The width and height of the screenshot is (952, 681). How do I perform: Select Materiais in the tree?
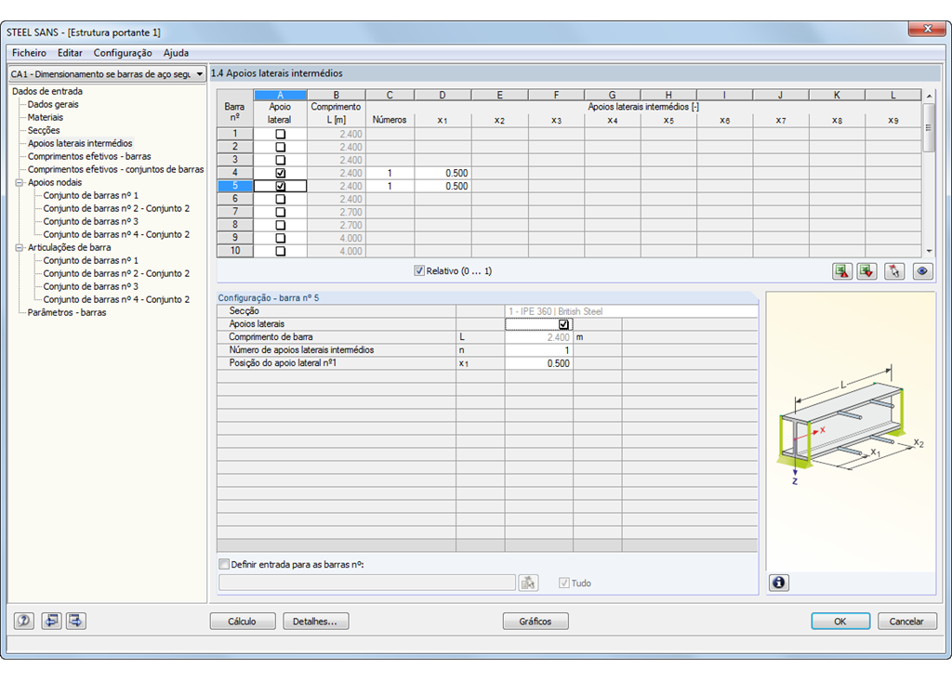click(46, 117)
